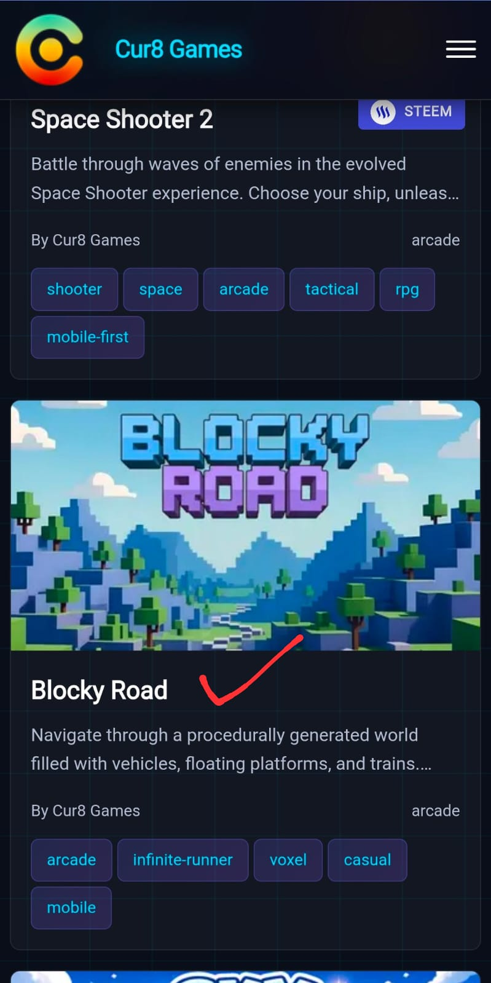Open the Blocky Road game title

tap(100, 690)
